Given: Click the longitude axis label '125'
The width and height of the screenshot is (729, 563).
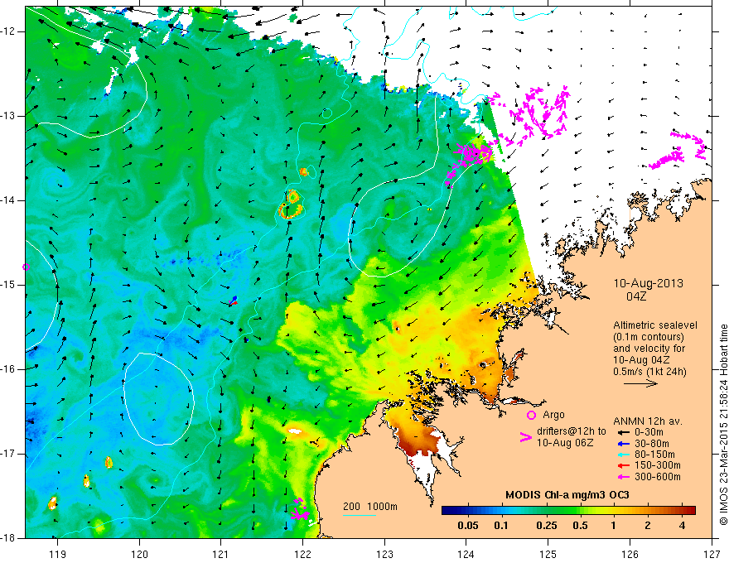Looking at the screenshot, I should (548, 554).
